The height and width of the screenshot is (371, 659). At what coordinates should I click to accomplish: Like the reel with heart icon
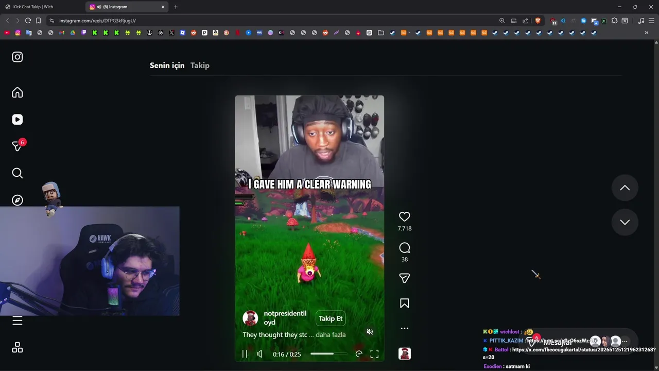(x=405, y=217)
